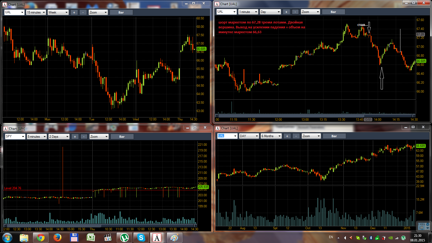Click the green Skype status tray icon

pos(358,238)
